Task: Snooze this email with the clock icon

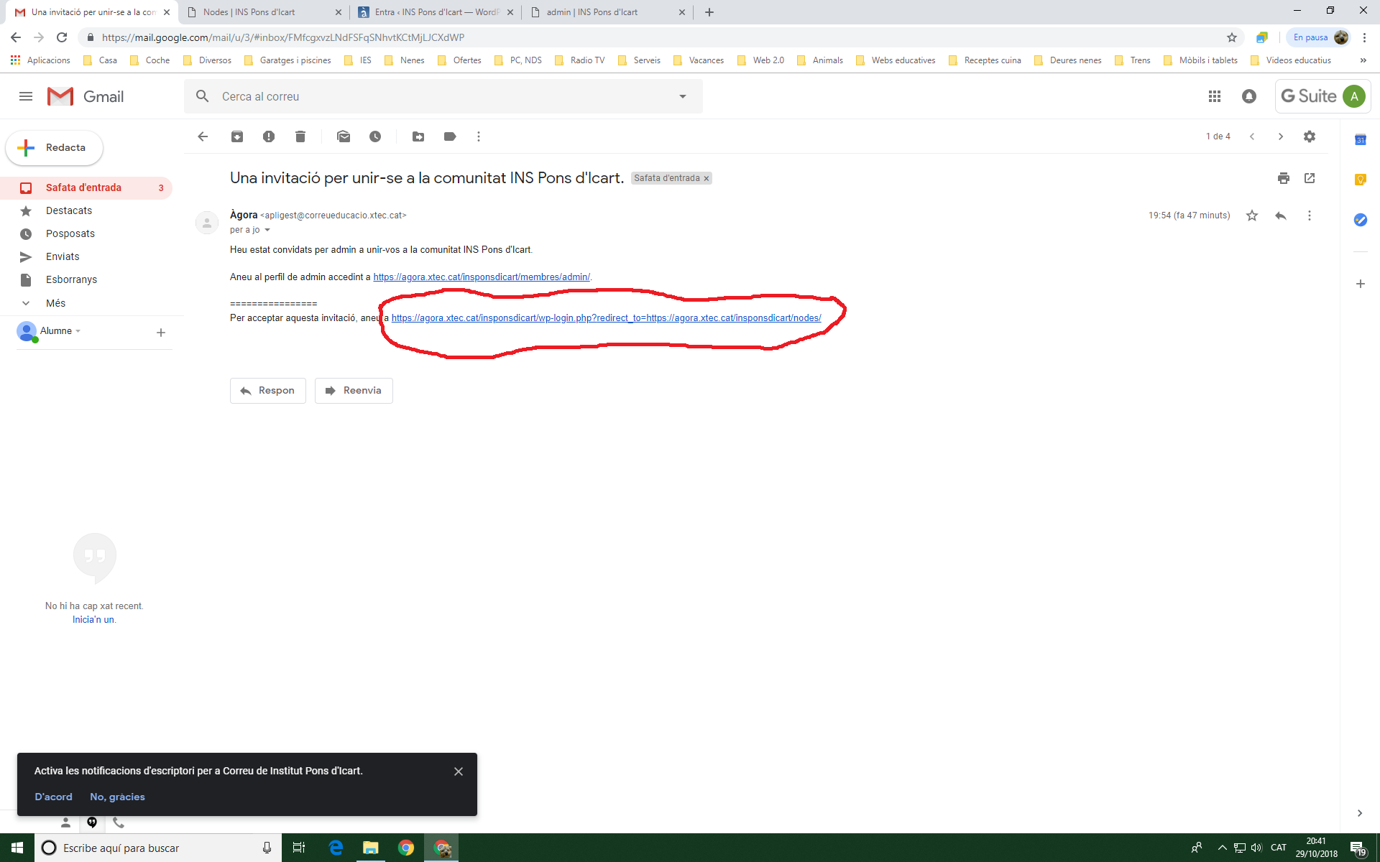Action: click(375, 136)
